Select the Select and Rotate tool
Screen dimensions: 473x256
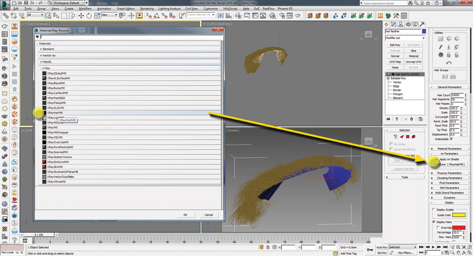[x=89, y=16]
